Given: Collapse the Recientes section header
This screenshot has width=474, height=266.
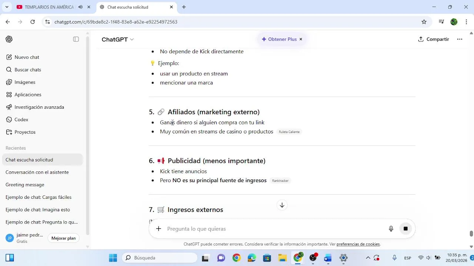Looking at the screenshot, I should 16,148.
